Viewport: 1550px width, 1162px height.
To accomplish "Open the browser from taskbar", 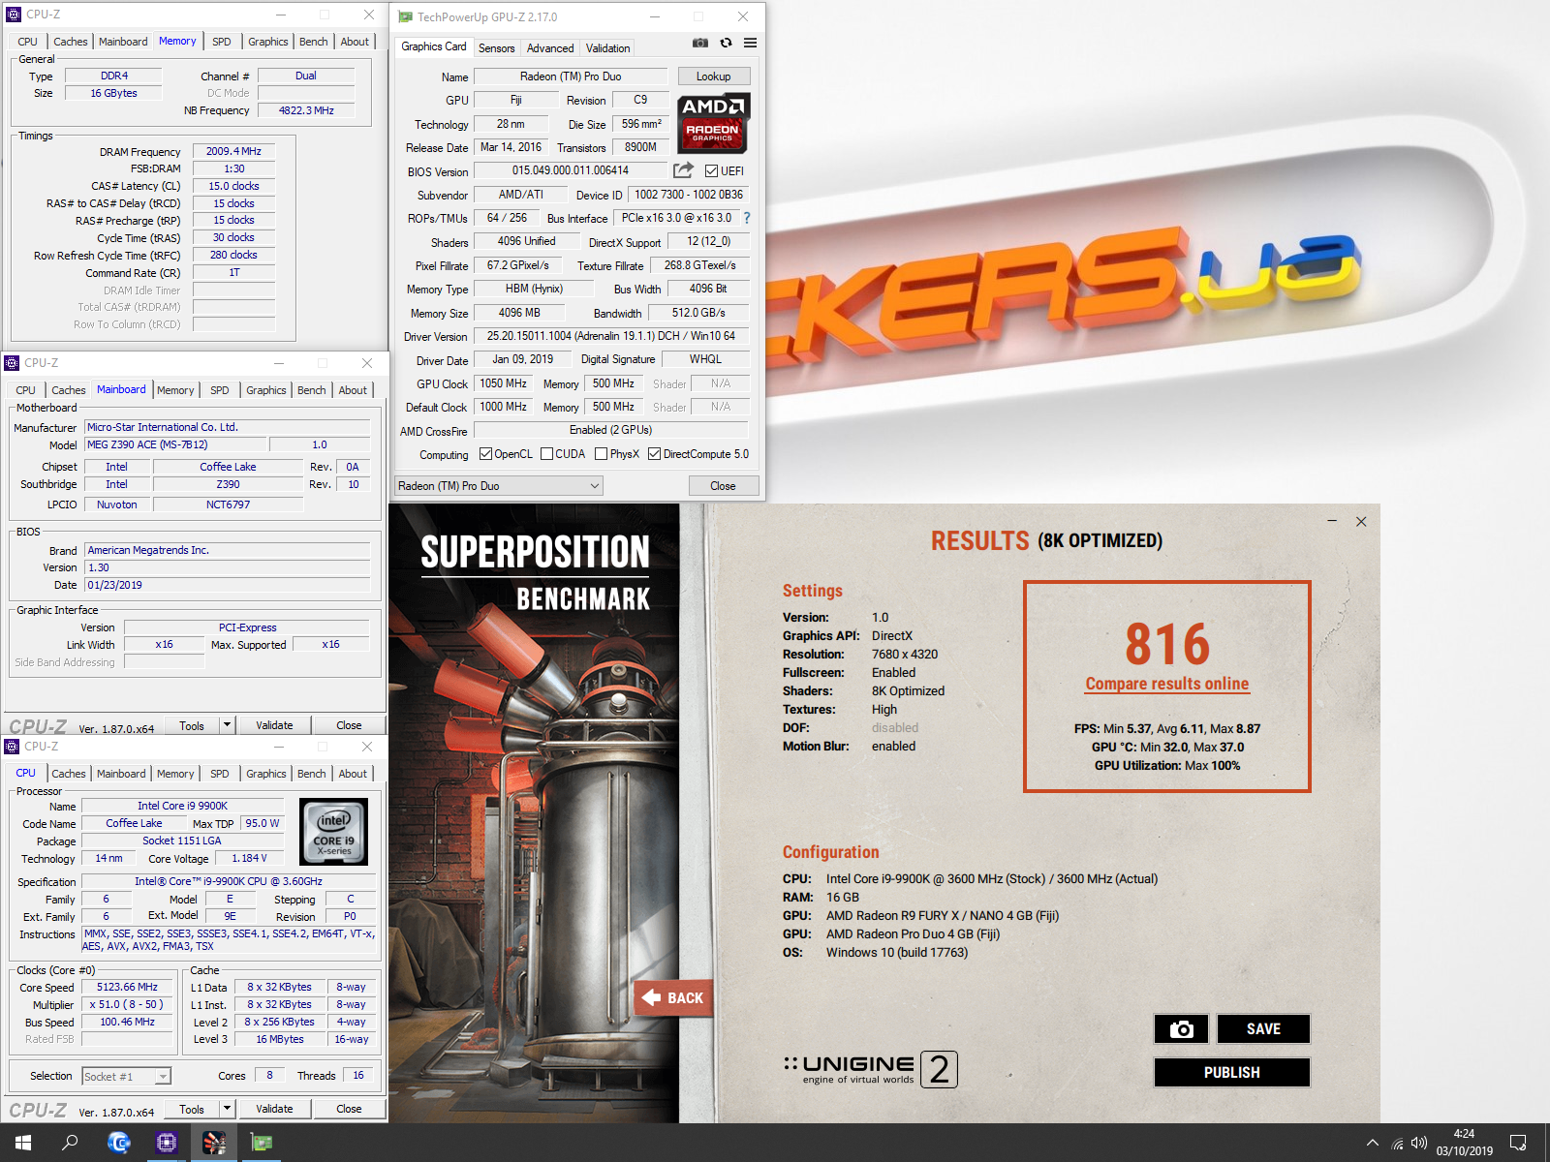I will tap(119, 1143).
